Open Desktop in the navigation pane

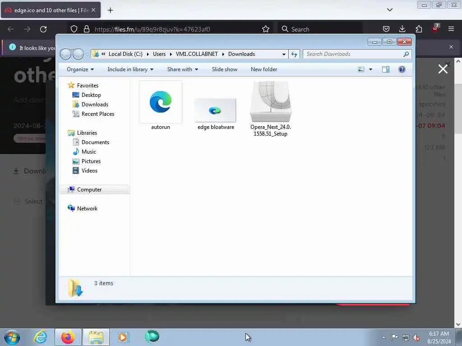coord(91,95)
